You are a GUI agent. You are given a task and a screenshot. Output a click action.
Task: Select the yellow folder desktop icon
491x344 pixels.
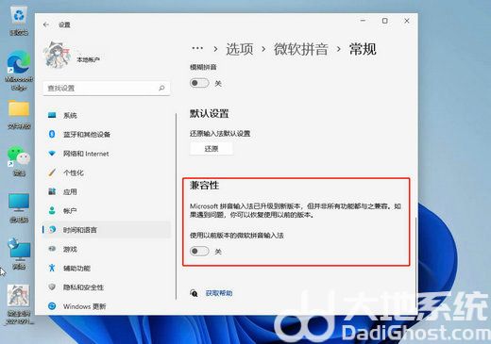tap(19, 115)
